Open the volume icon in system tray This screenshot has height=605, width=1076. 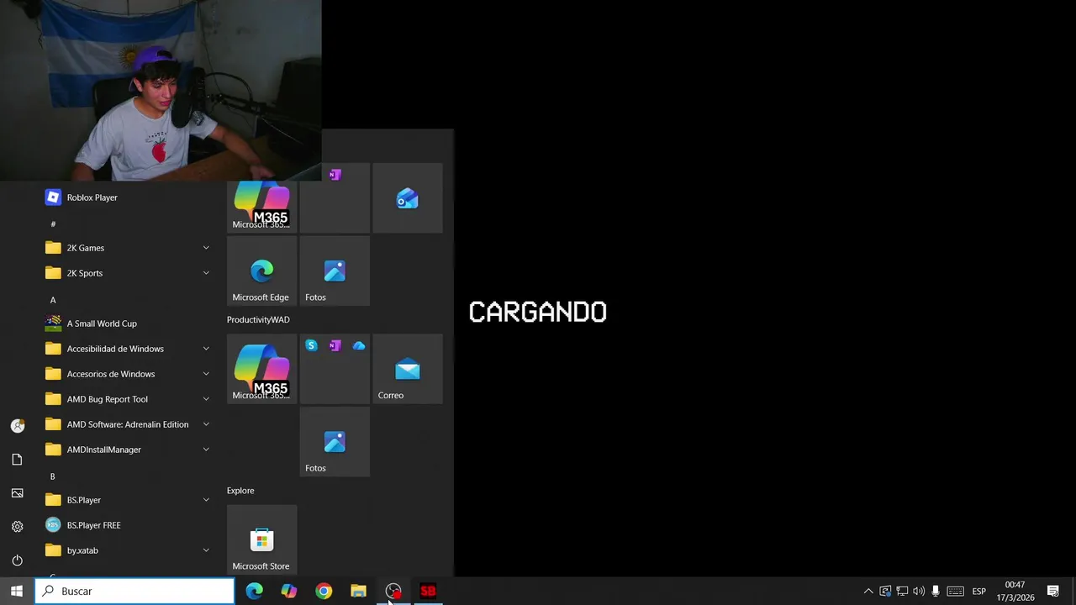(919, 592)
